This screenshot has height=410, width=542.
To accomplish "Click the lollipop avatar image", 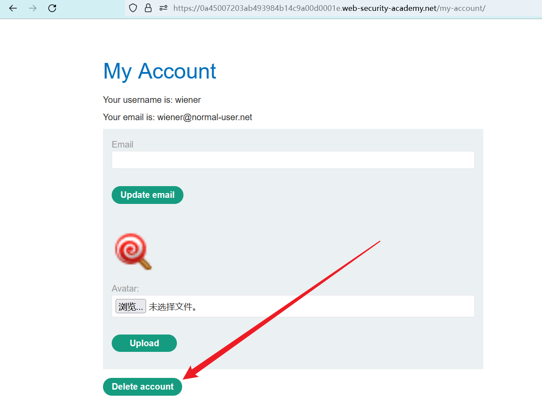I will (133, 252).
